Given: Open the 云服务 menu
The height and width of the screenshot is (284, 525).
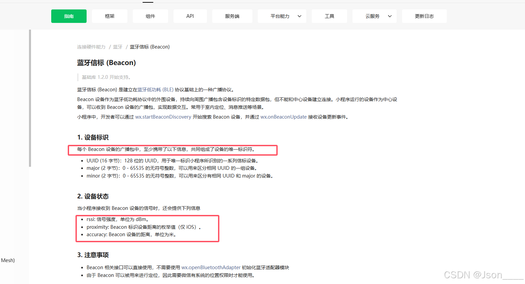Looking at the screenshot, I should (374, 16).
